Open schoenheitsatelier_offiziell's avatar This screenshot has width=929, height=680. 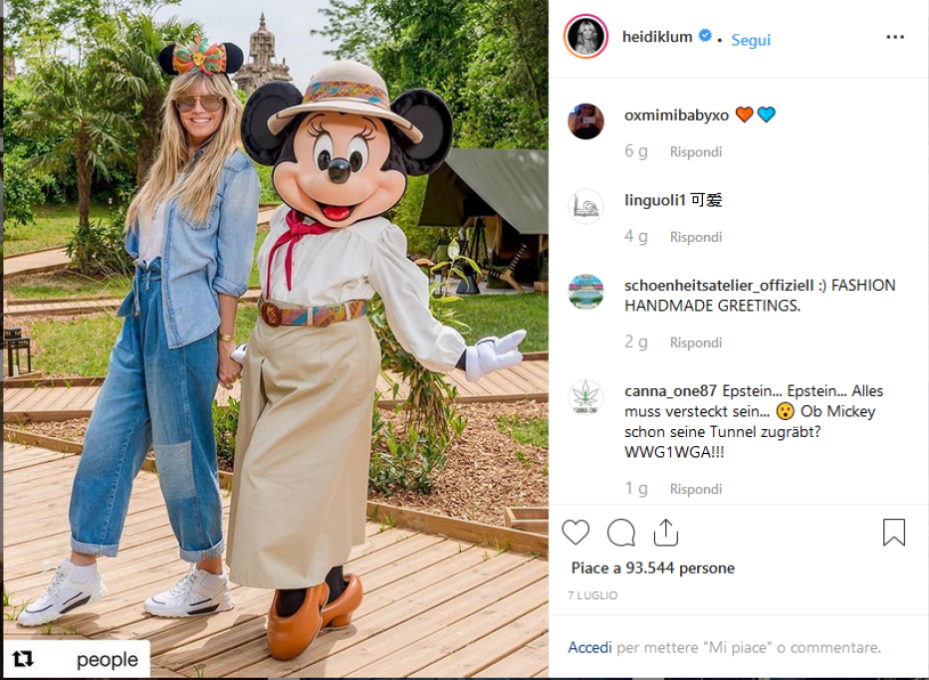[585, 292]
